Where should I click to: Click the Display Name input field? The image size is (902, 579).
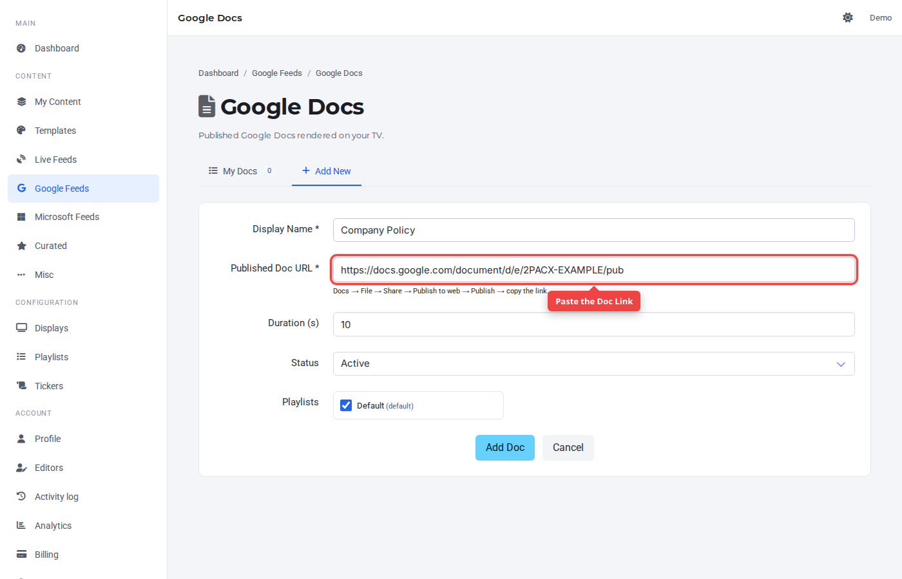click(593, 230)
